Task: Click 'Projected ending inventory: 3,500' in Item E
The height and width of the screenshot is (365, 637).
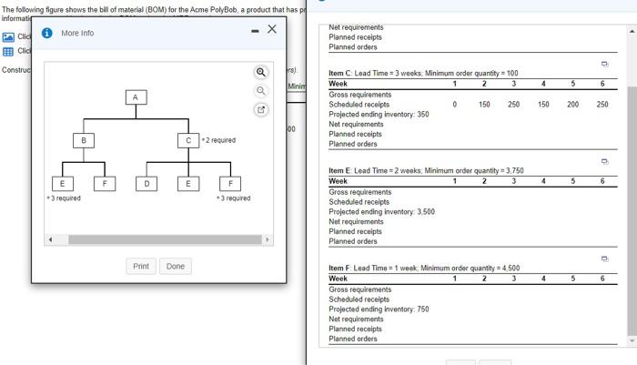Action: [x=382, y=212]
